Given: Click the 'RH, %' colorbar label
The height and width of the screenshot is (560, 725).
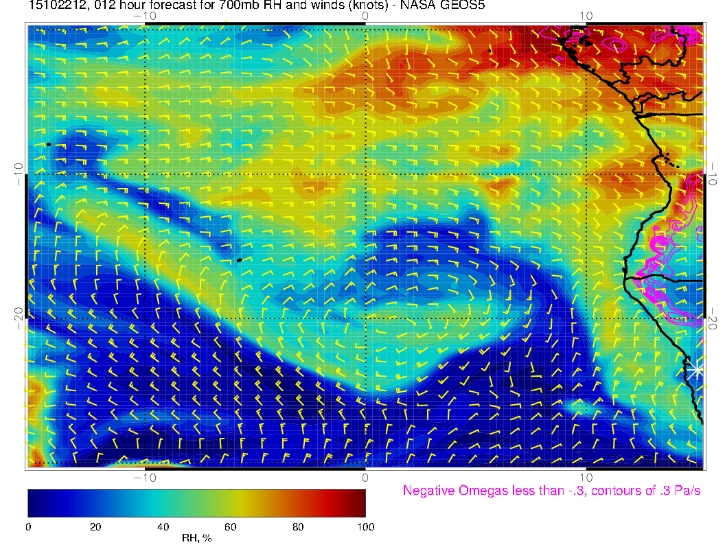Looking at the screenshot, I should [196, 538].
